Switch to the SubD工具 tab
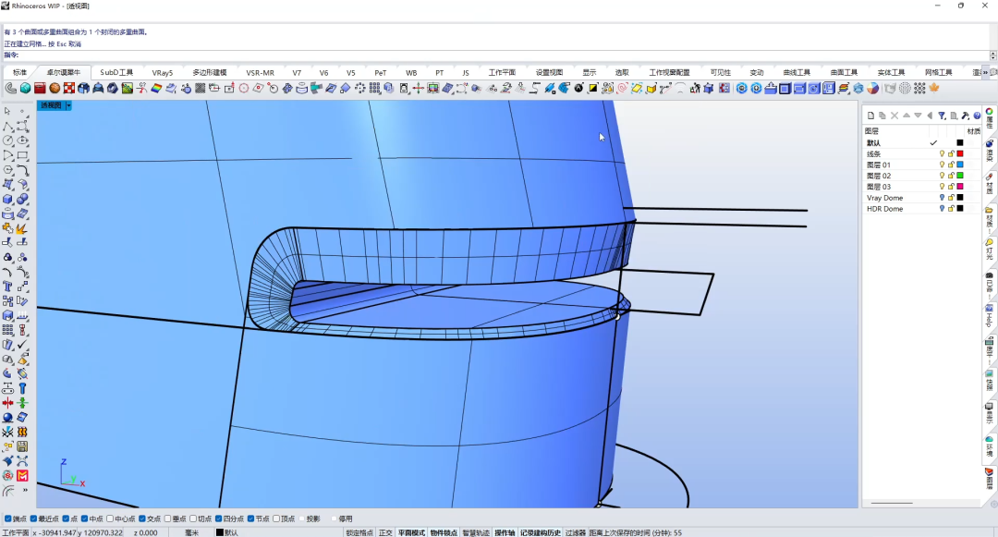This screenshot has width=998, height=537. tap(116, 72)
